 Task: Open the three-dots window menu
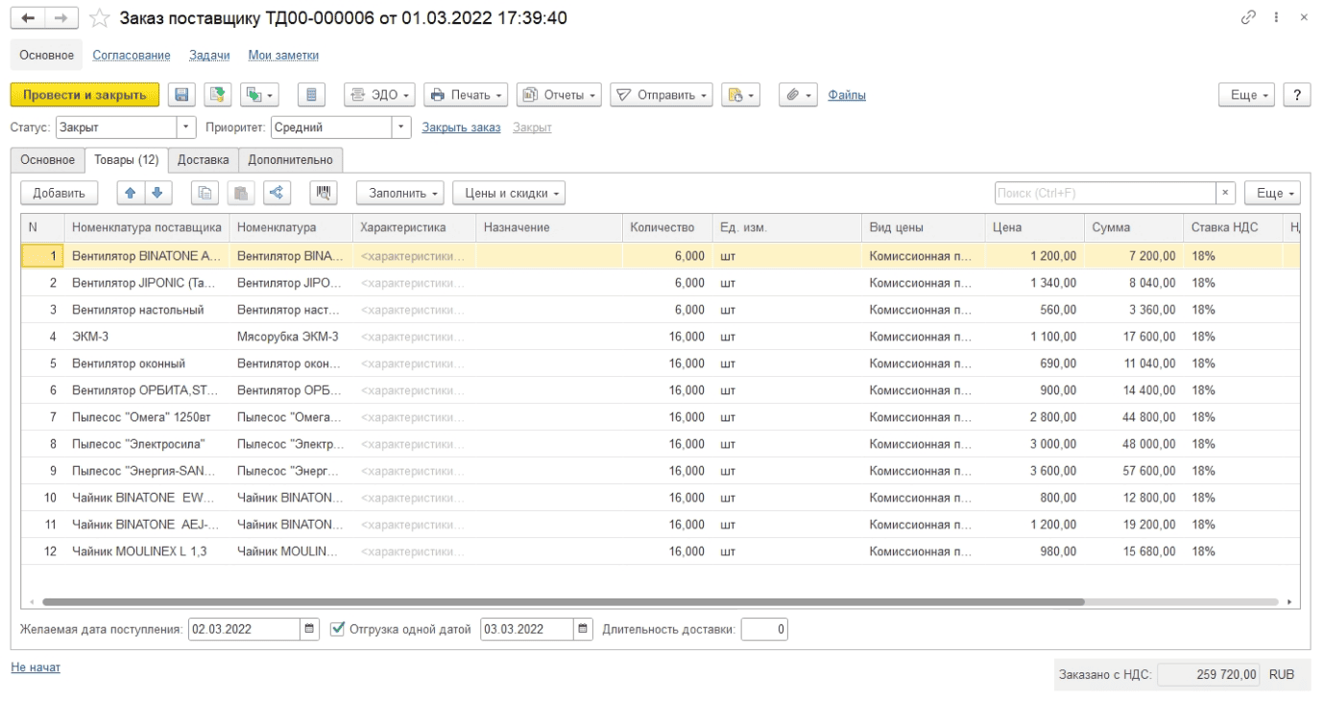(1276, 18)
